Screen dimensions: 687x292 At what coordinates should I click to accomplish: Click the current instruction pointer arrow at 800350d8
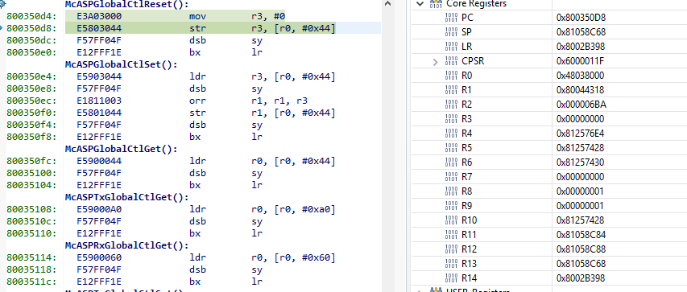click(2, 28)
